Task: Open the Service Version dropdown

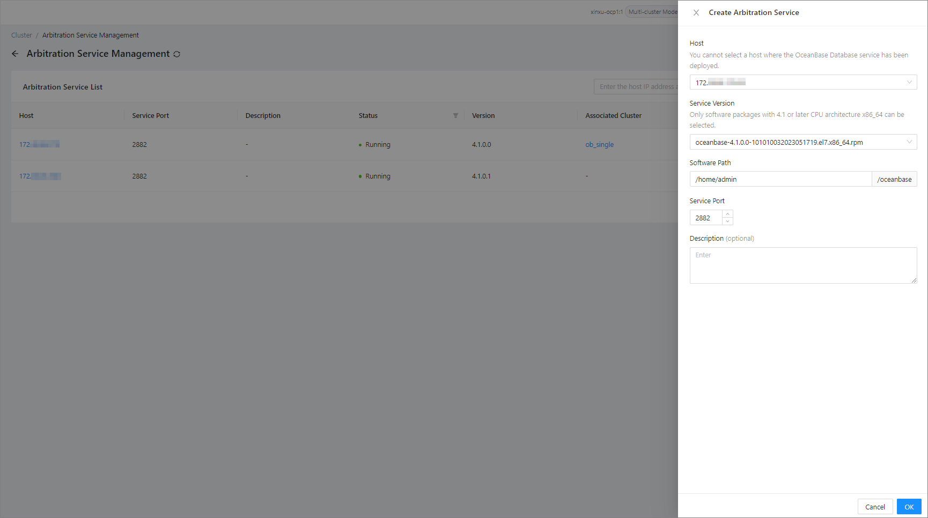Action: (x=802, y=142)
